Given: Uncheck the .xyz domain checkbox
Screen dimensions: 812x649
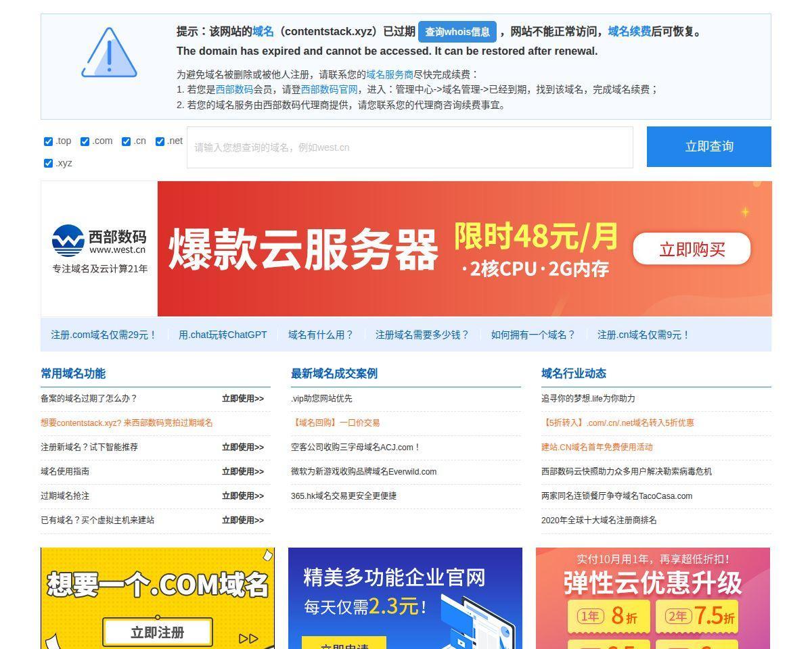Looking at the screenshot, I should [48, 163].
